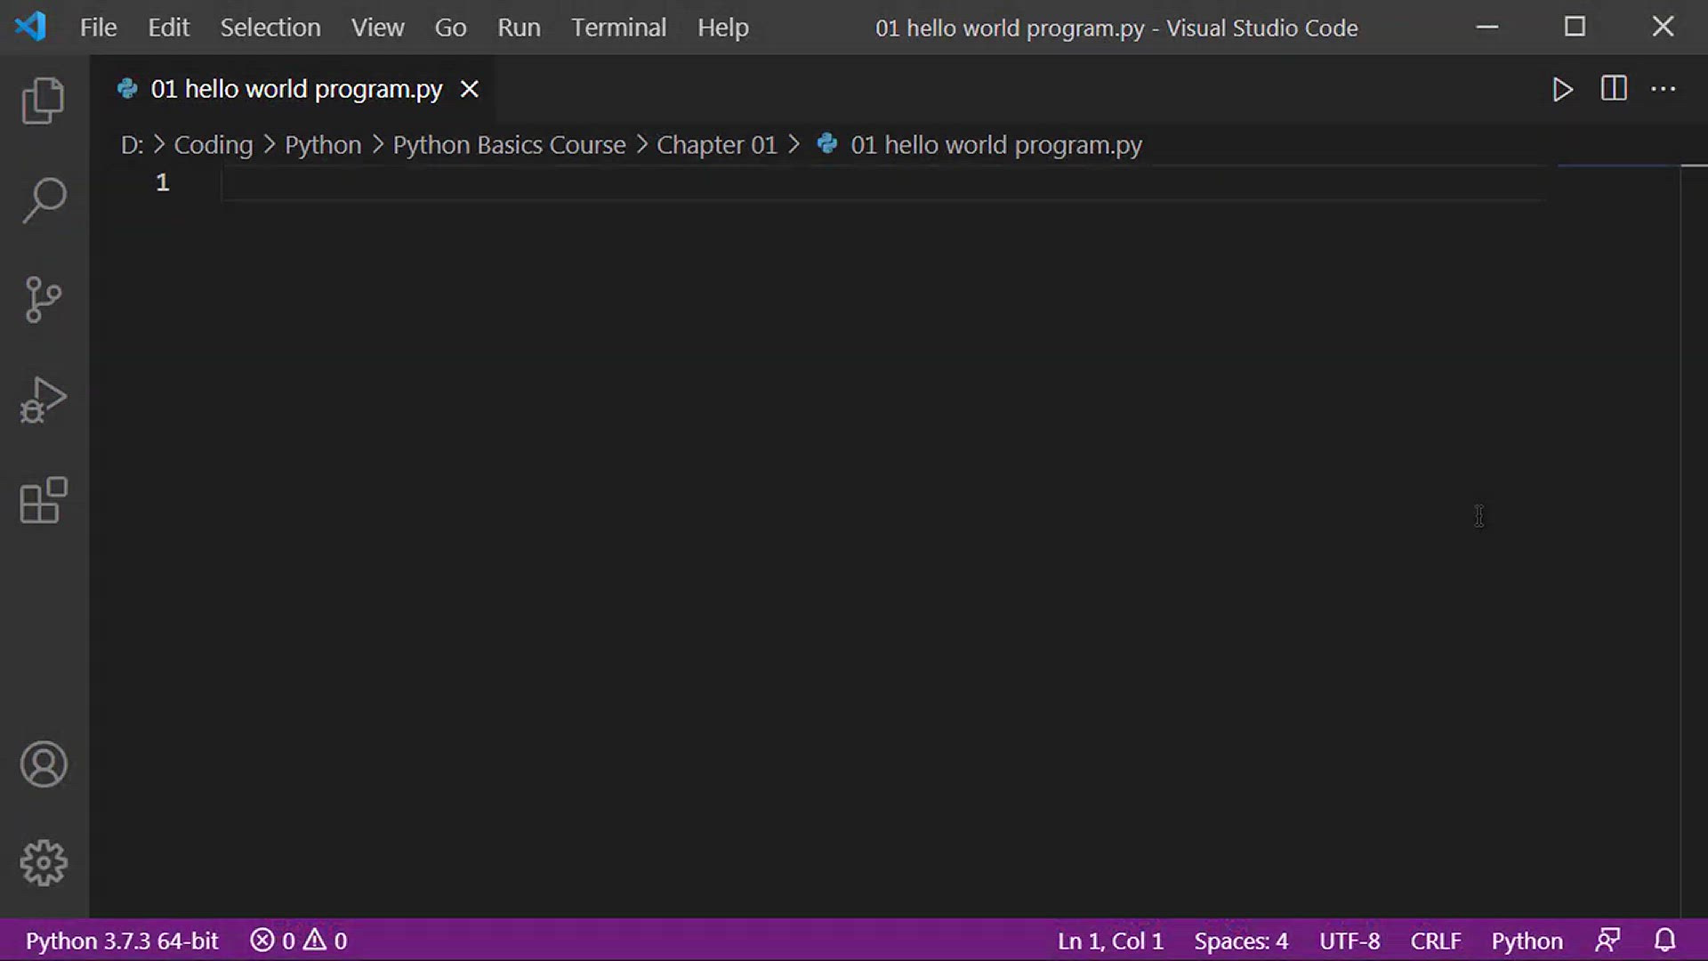Open the More Actions ellipsis menu

point(1664,89)
